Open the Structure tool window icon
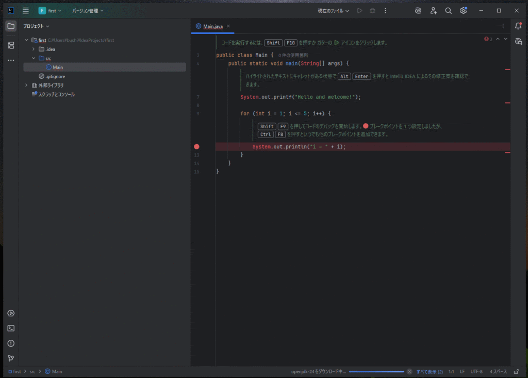 11,45
